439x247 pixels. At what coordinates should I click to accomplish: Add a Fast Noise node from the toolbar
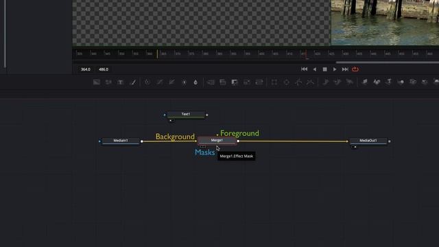pyautogui.click(x=108, y=82)
